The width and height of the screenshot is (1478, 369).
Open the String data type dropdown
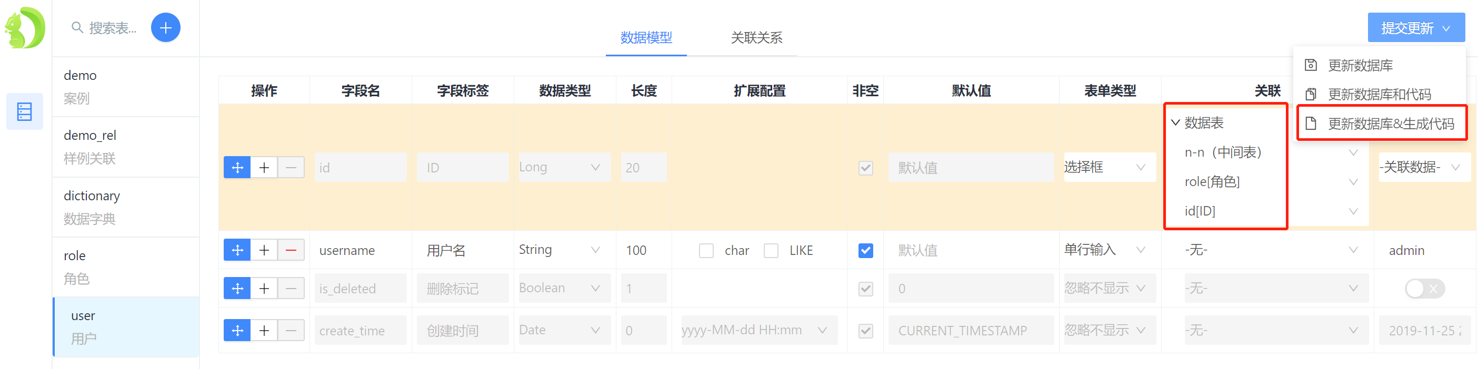(565, 250)
